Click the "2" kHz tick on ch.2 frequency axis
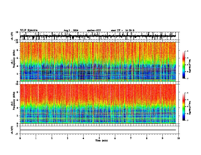The image size is (201, 155). [18, 116]
